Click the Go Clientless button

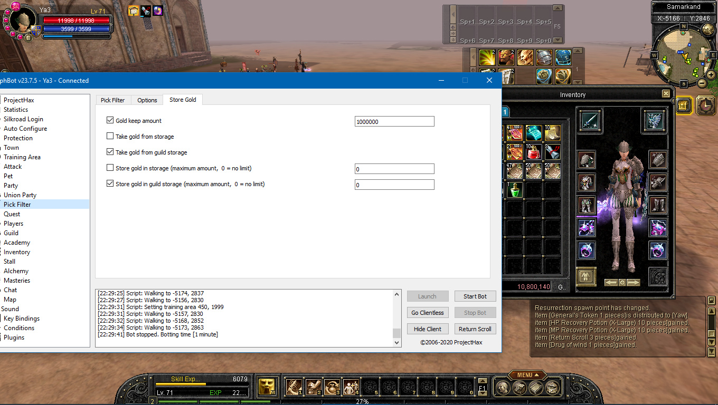(x=428, y=313)
